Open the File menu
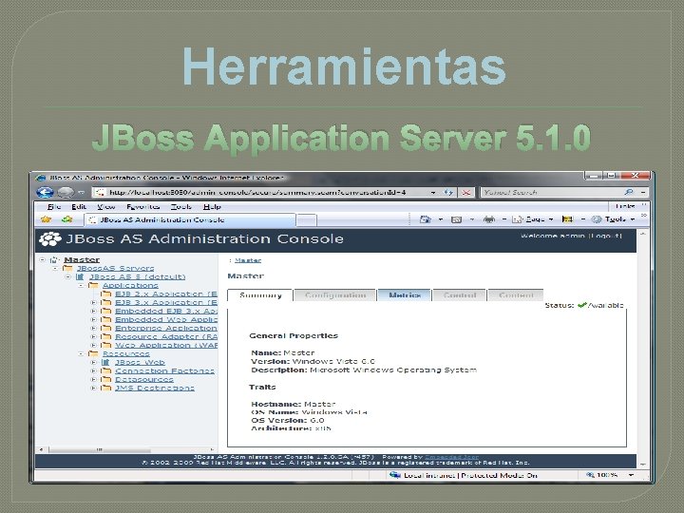The width and height of the screenshot is (684, 513). pos(54,207)
